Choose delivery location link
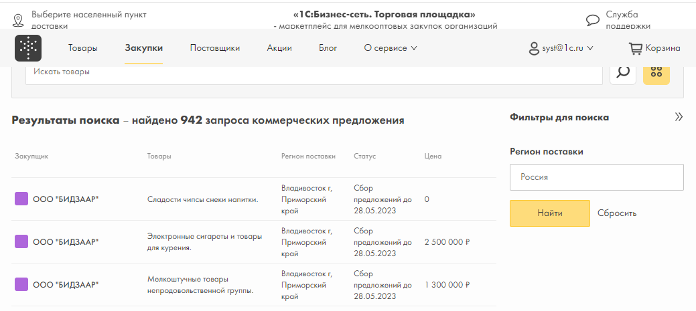Viewport: 696px width, 311px height. [x=89, y=20]
